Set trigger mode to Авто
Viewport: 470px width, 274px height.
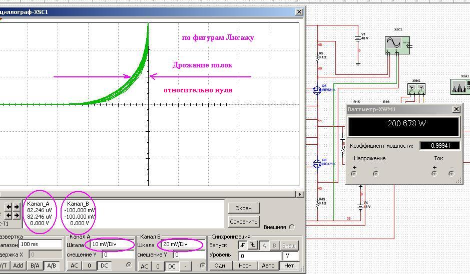[x=268, y=266]
